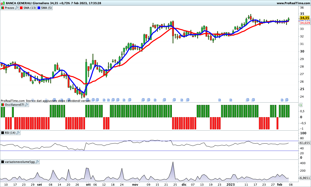311x187 pixels.
Task: Select the red SMA (13) legend swatch
Action: click(x=21, y=8)
